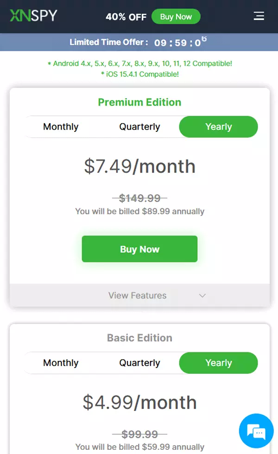278x454 pixels.
Task: Click the header 40% OFF Buy Now button
Action: (176, 17)
